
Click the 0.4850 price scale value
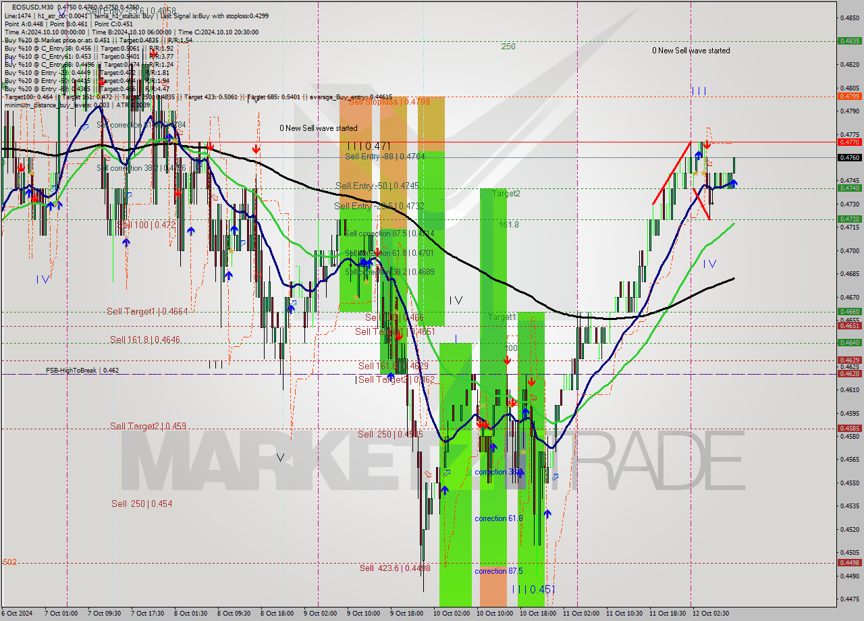coord(850,18)
